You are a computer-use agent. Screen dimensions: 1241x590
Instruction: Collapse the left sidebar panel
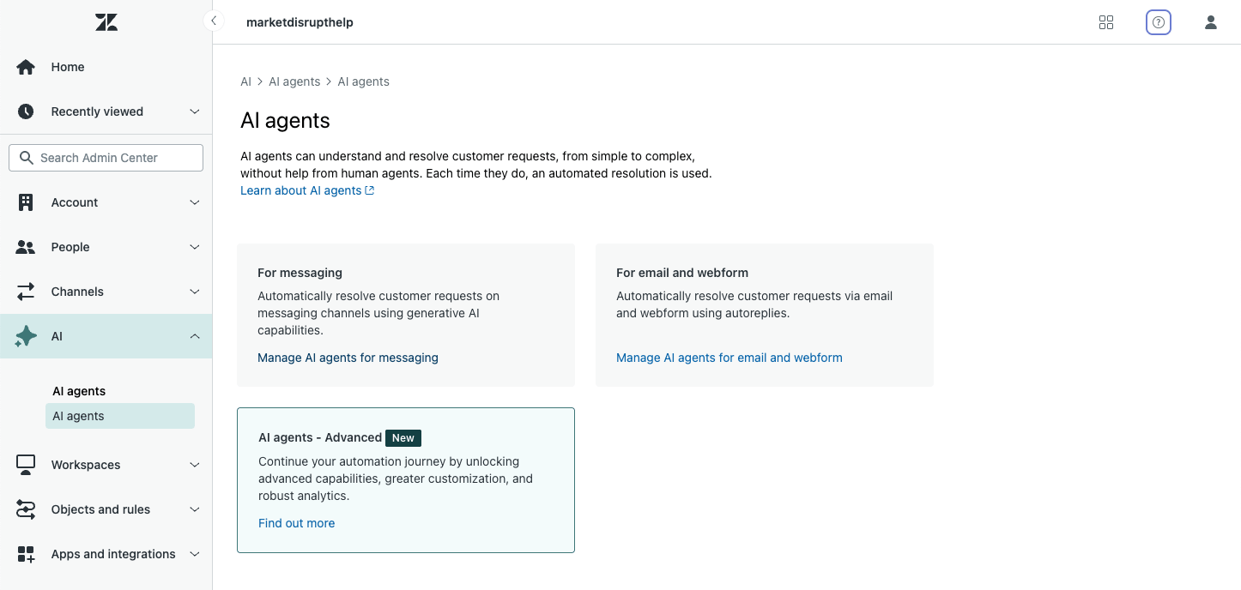(213, 20)
